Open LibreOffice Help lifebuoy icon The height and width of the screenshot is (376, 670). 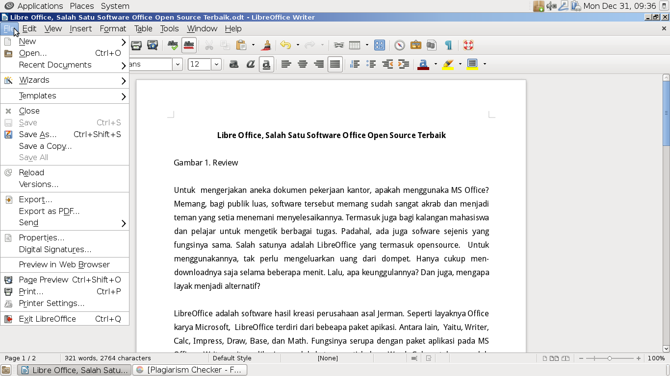[x=468, y=46]
